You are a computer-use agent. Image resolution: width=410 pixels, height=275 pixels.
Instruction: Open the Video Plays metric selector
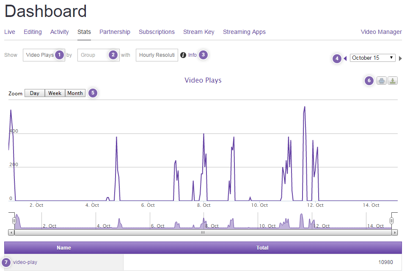[41, 55]
